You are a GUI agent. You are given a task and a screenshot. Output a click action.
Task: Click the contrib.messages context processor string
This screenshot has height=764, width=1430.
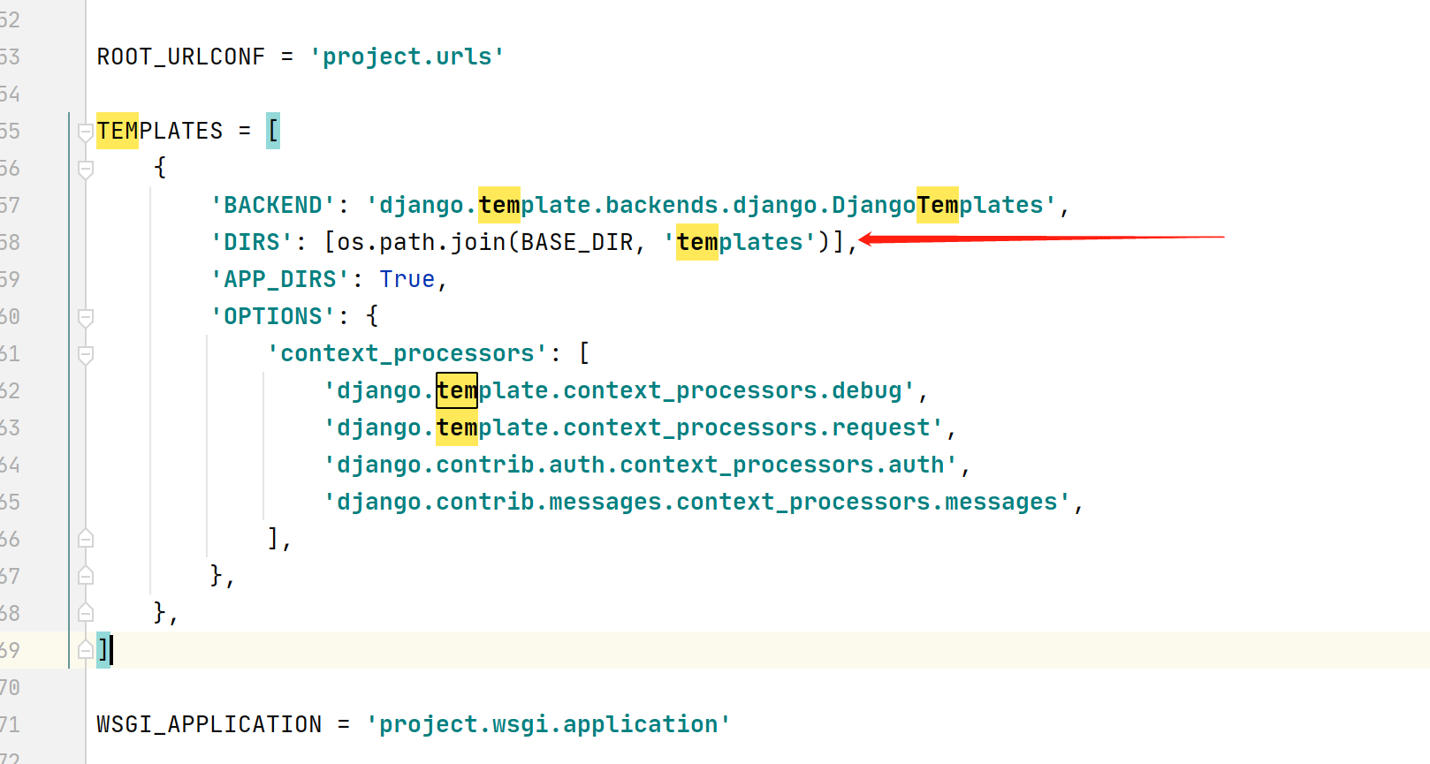(x=697, y=502)
